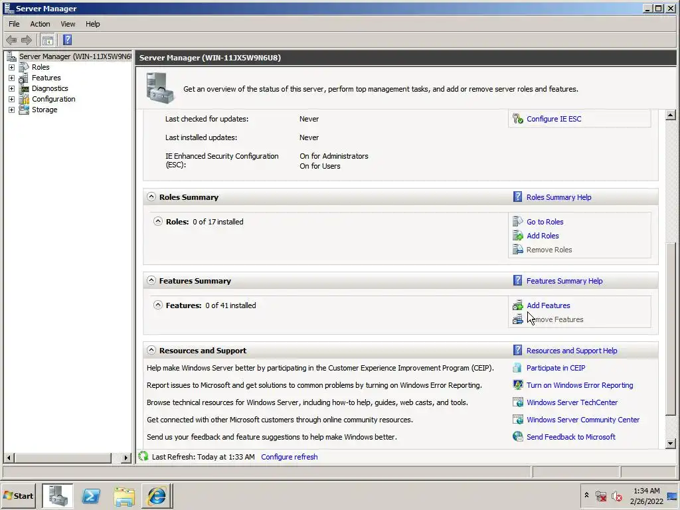Click the Show desktop tray button
The image size is (680, 510).
pos(672,495)
